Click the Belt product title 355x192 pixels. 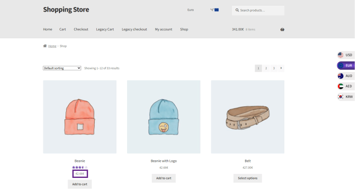[248, 161]
